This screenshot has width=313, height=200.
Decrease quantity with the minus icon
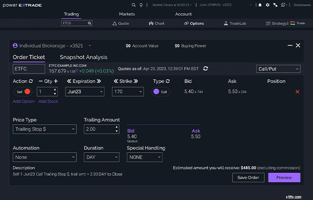pos(41,81)
